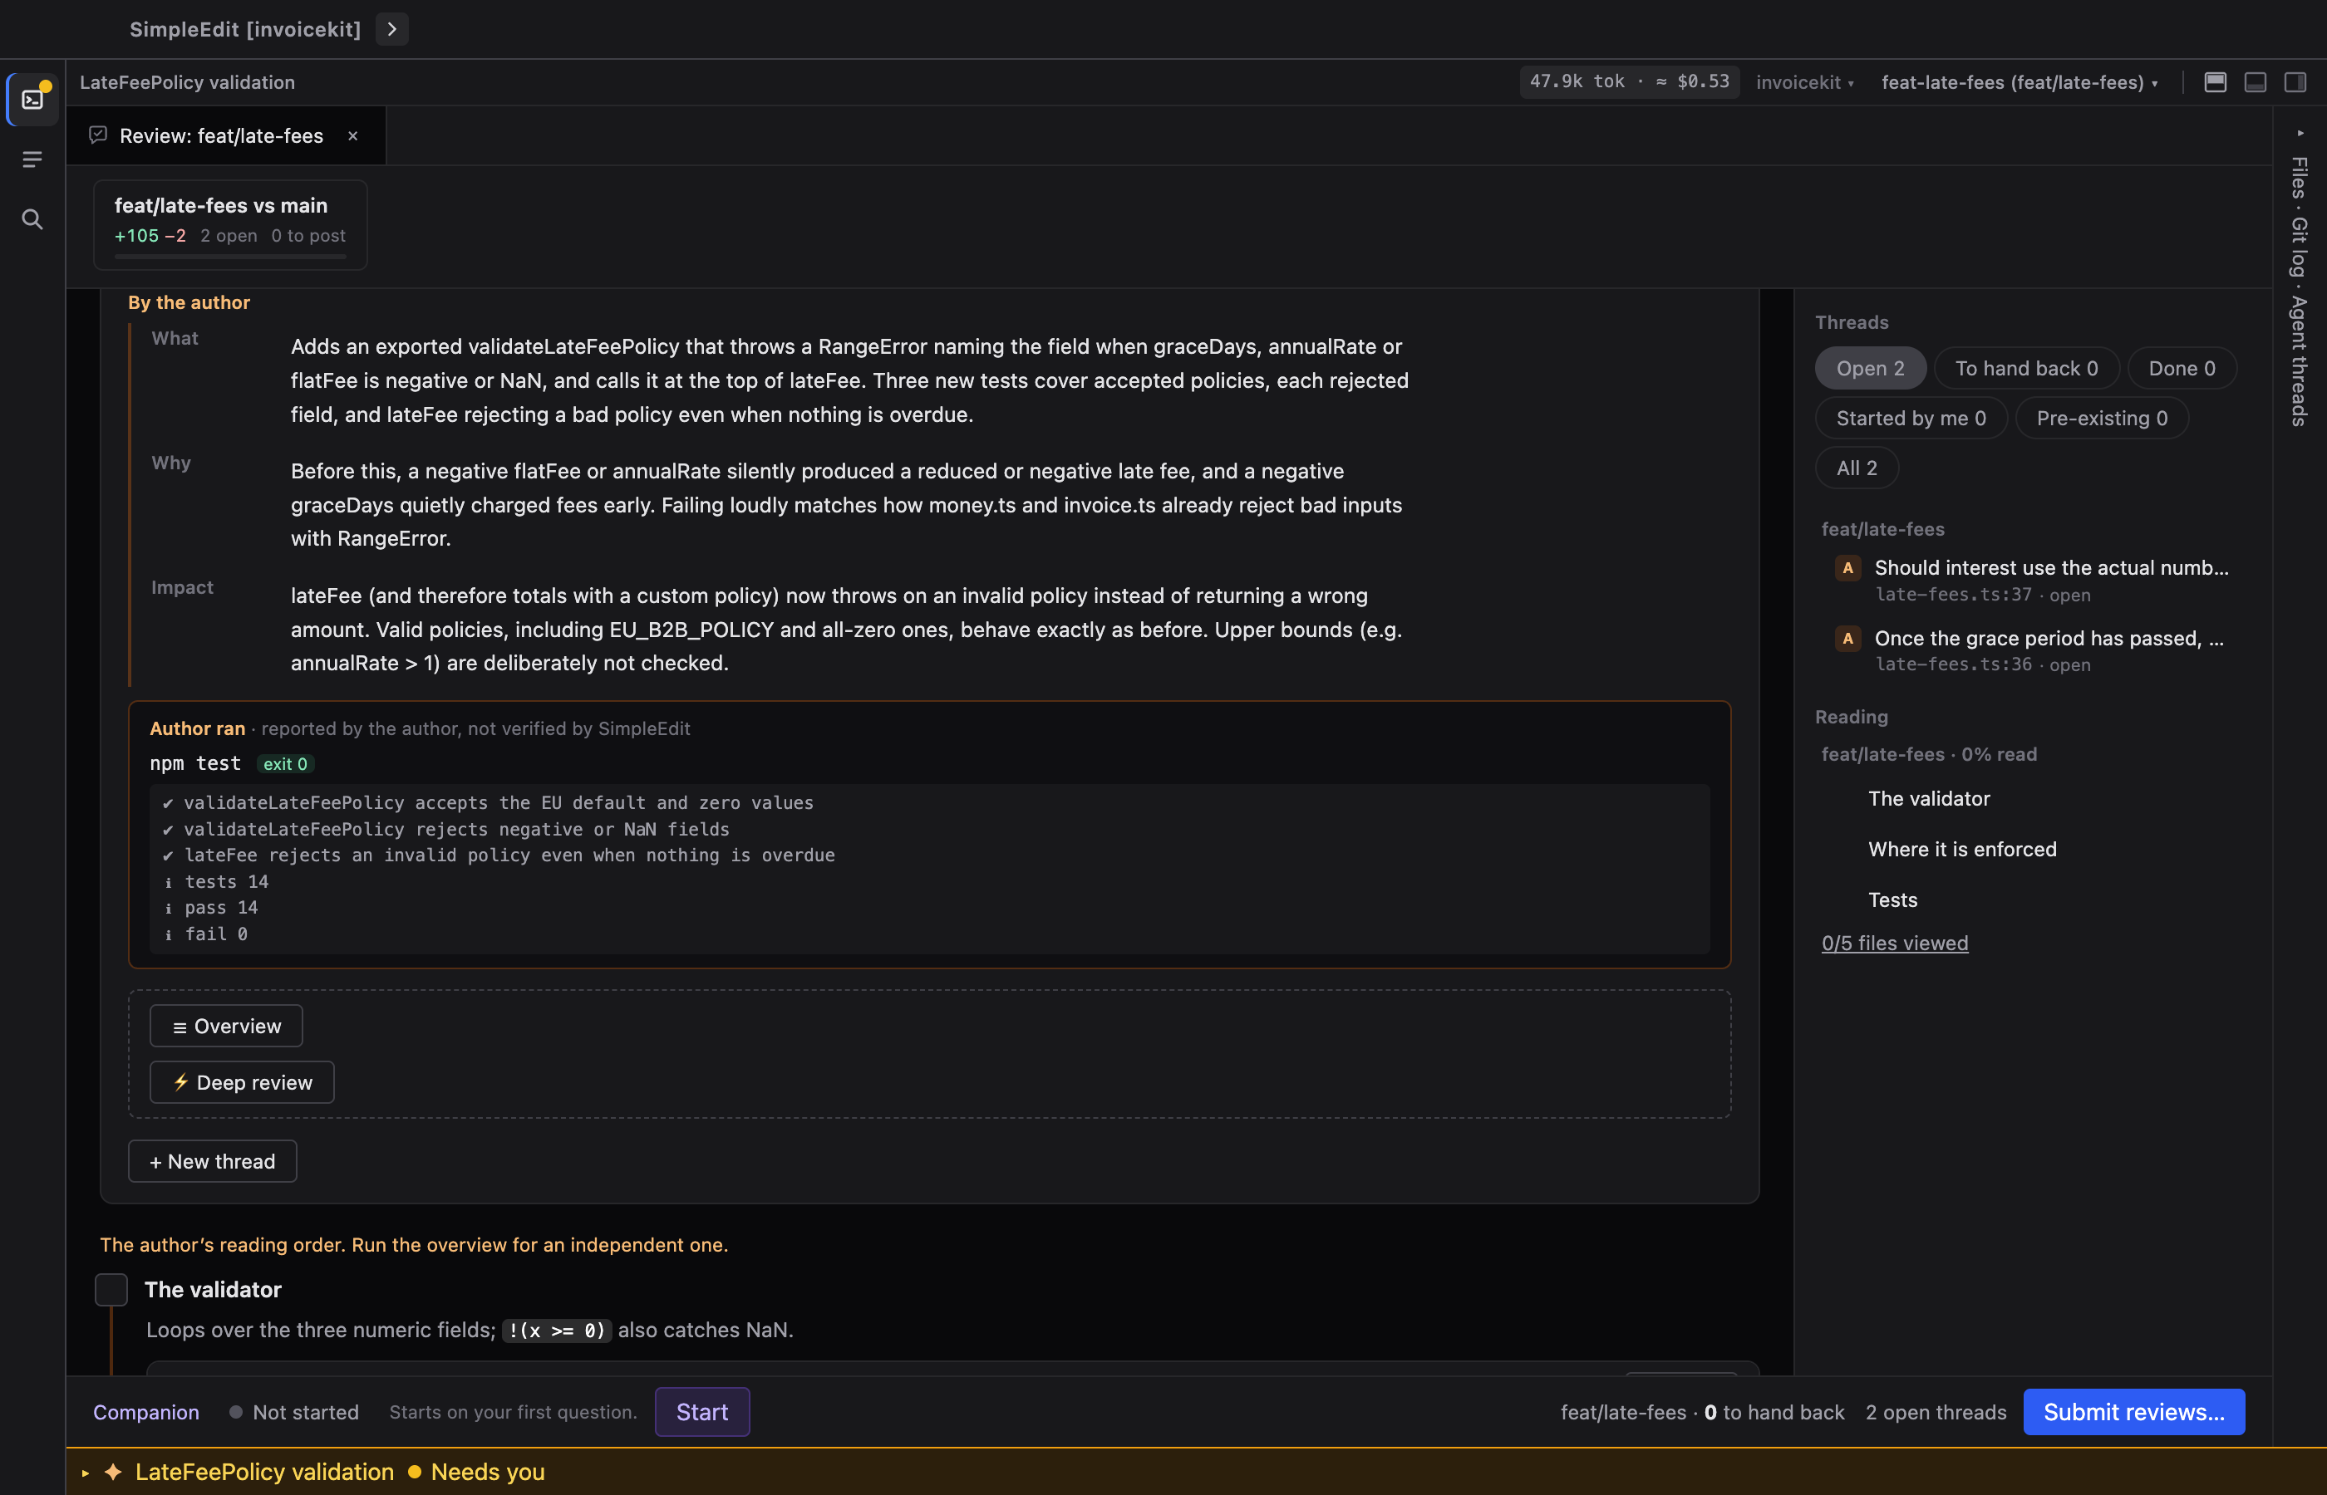The image size is (2327, 1495).
Task: Click the chevron next to SimpleEdit [invoicekit]
Action: [x=391, y=29]
